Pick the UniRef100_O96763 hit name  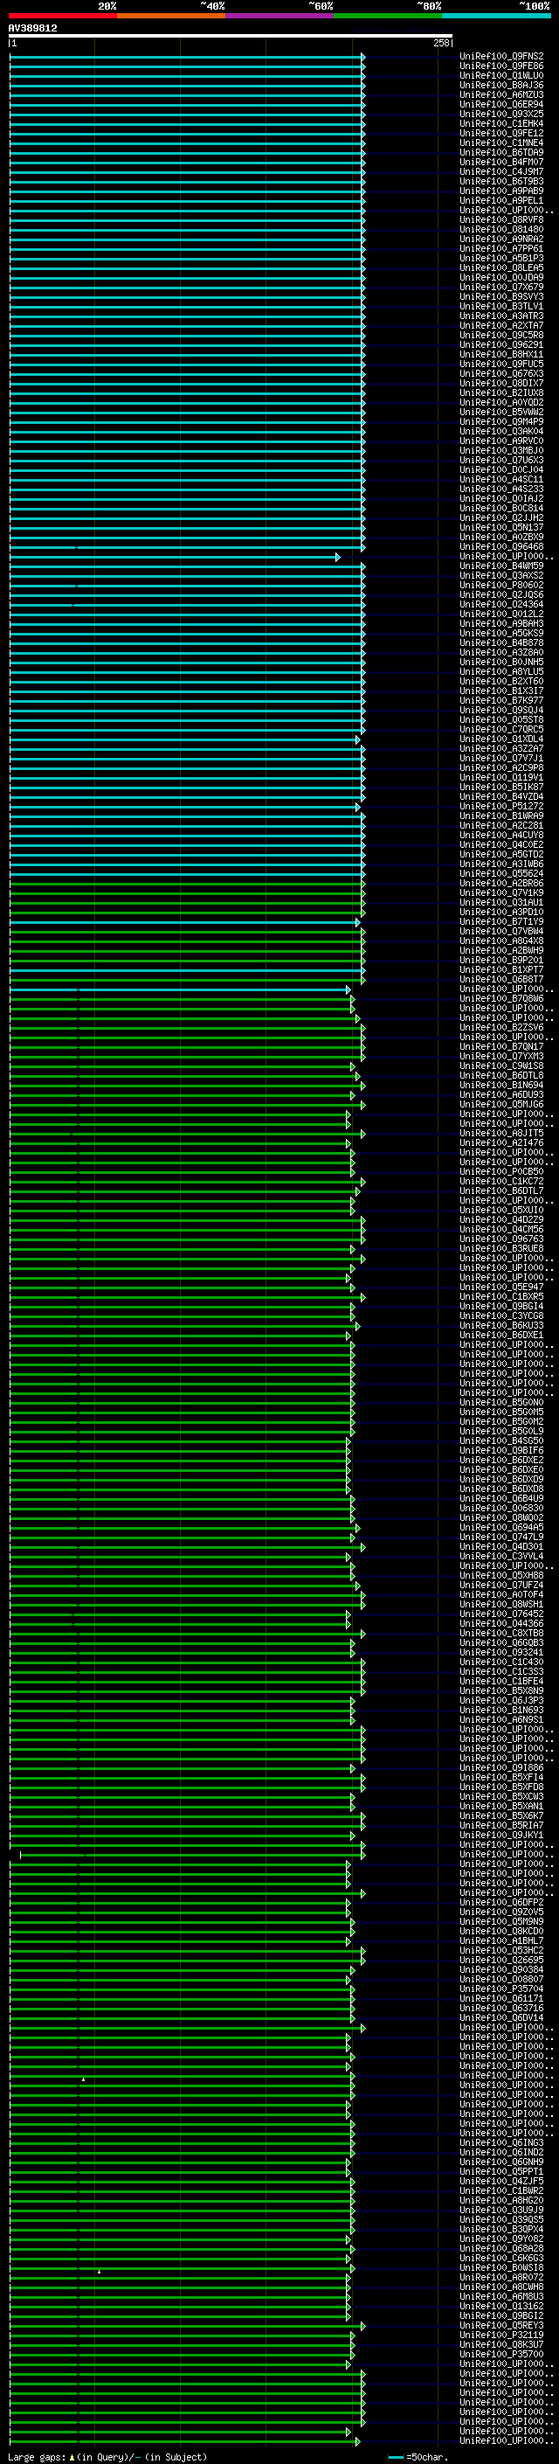coord(501,1239)
